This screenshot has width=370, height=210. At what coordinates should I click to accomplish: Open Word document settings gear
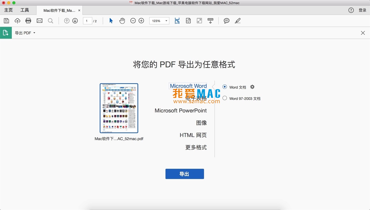pyautogui.click(x=252, y=87)
